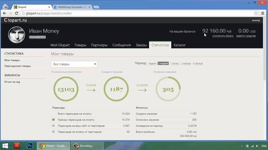Image resolution: width=268 pixels, height=150 pixels.
Task: Click the Иван Money username heading
Action: 44,31
